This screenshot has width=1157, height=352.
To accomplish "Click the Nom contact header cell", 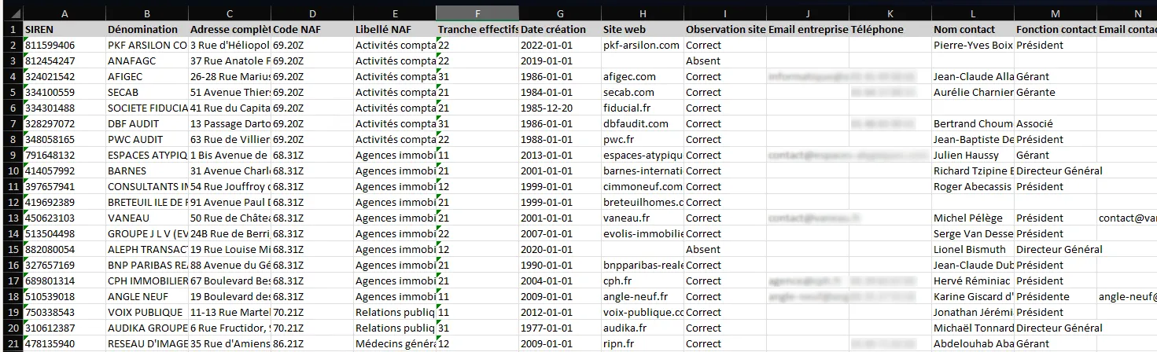I will pos(973,29).
